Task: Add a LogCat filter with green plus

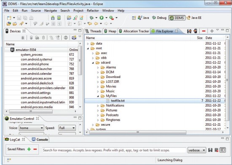Action: 29,149
